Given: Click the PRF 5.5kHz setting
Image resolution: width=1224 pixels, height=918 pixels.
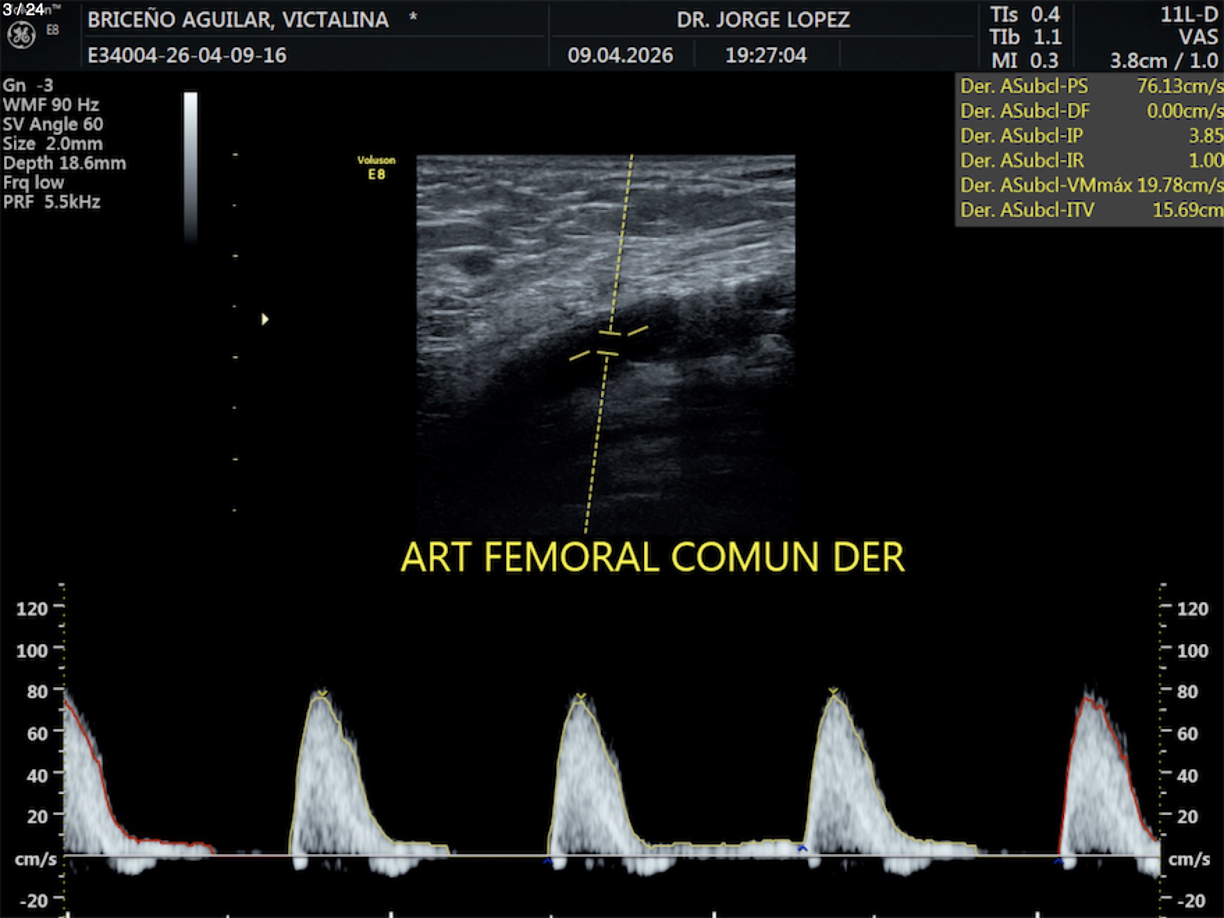Looking at the screenshot, I should (51, 202).
